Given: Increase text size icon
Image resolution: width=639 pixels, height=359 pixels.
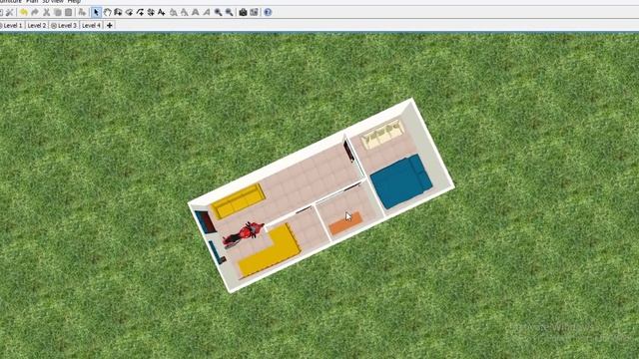Looking at the screenshot, I should 173,12.
